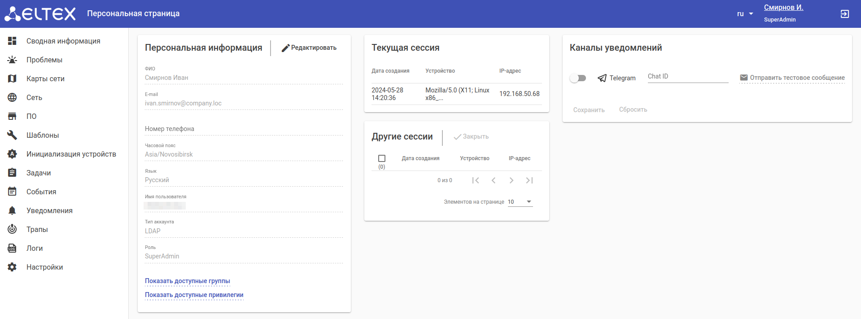Screen dimensions: 861x319
Task: Go to last page of other sessions
Action: (529, 180)
